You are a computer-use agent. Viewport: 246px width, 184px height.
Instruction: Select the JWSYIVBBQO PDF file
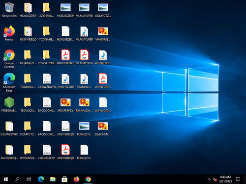[x=65, y=152]
